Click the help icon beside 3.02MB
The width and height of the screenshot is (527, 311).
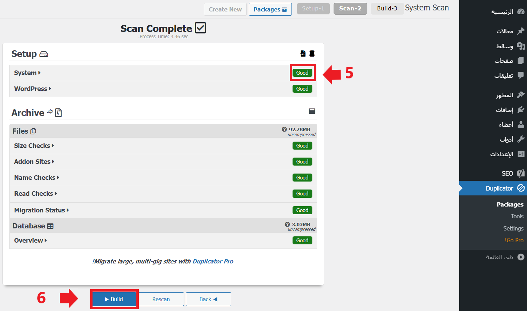[x=287, y=225]
